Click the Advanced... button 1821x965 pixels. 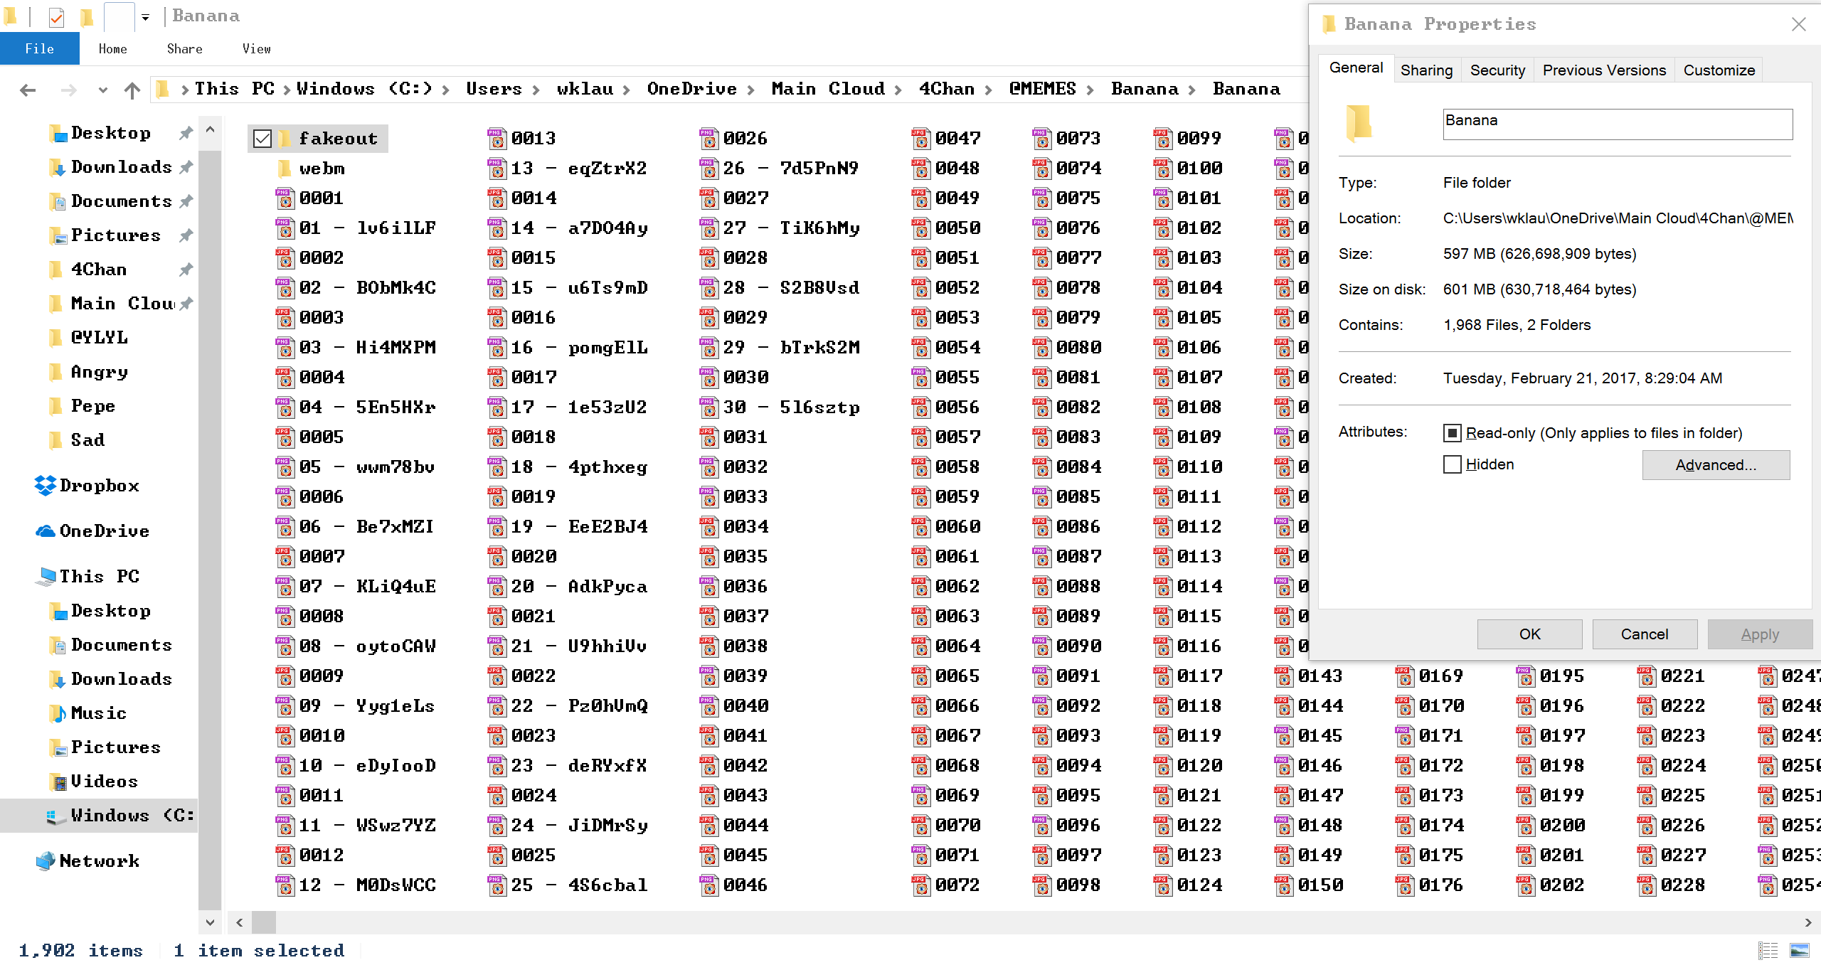1716,465
